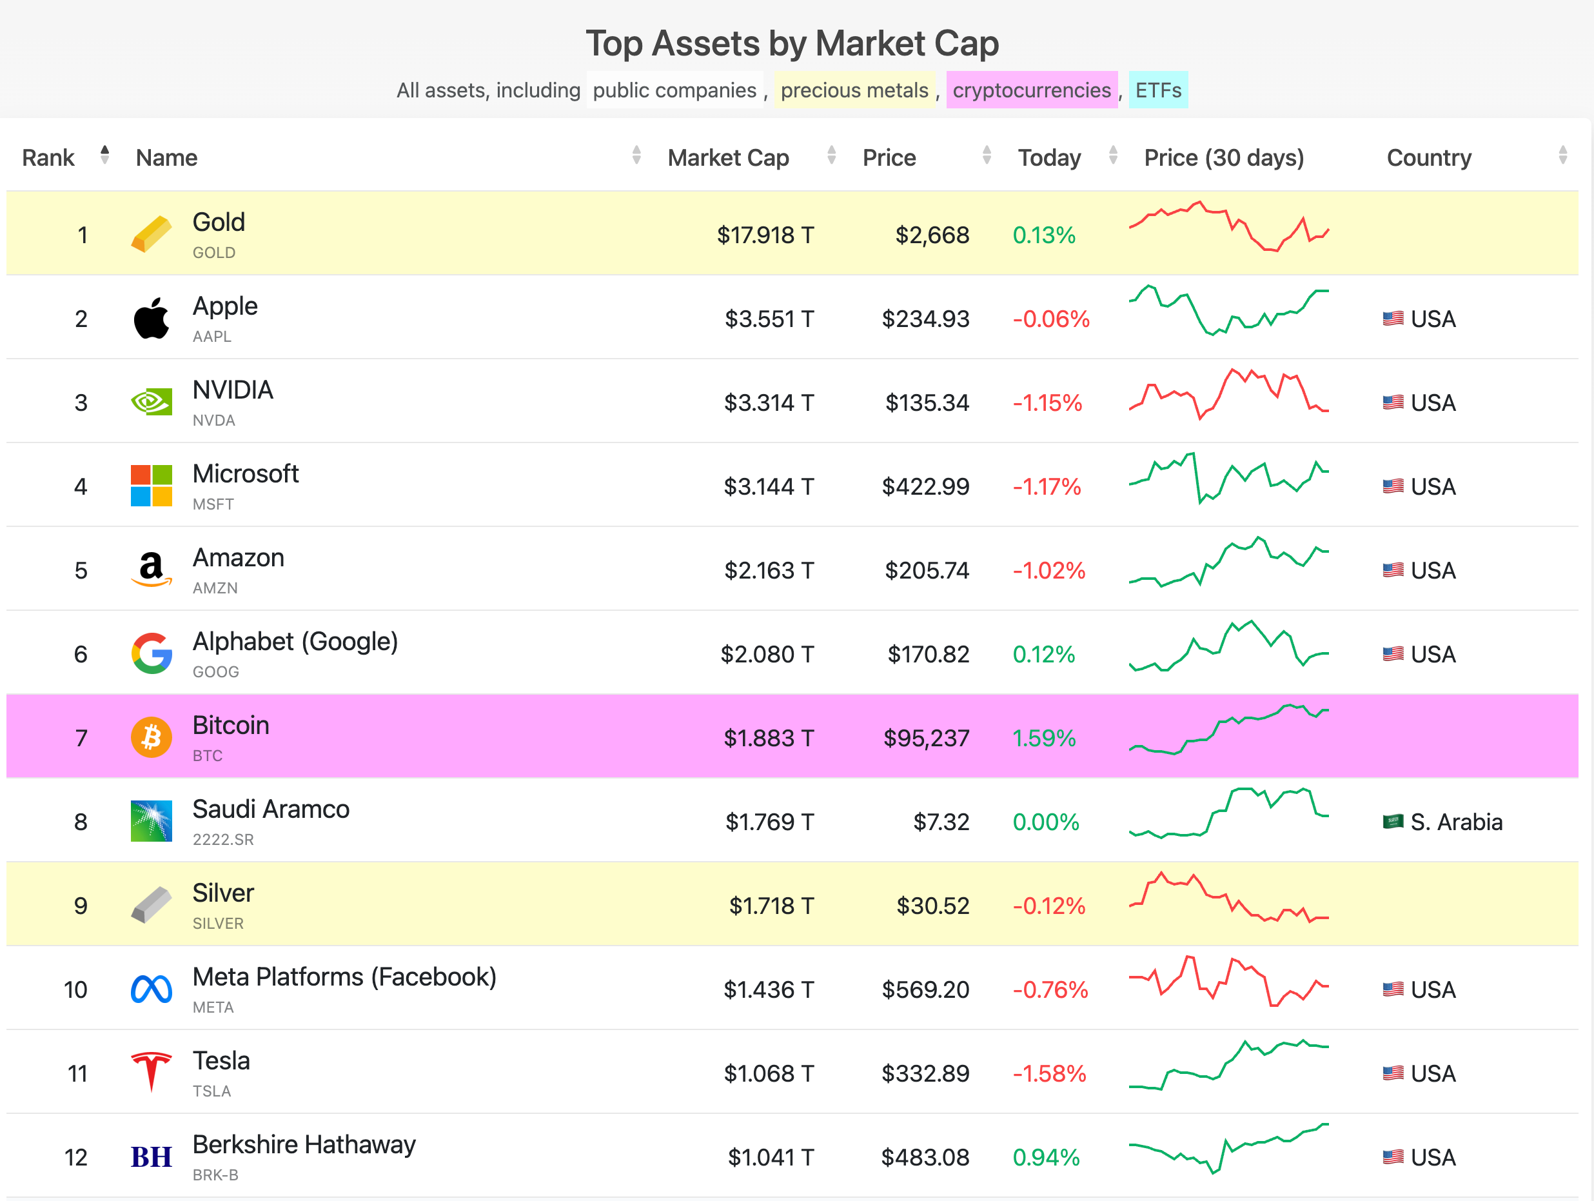Sort by Price column arrows
The height and width of the screenshot is (1201, 1594).
[x=987, y=155]
